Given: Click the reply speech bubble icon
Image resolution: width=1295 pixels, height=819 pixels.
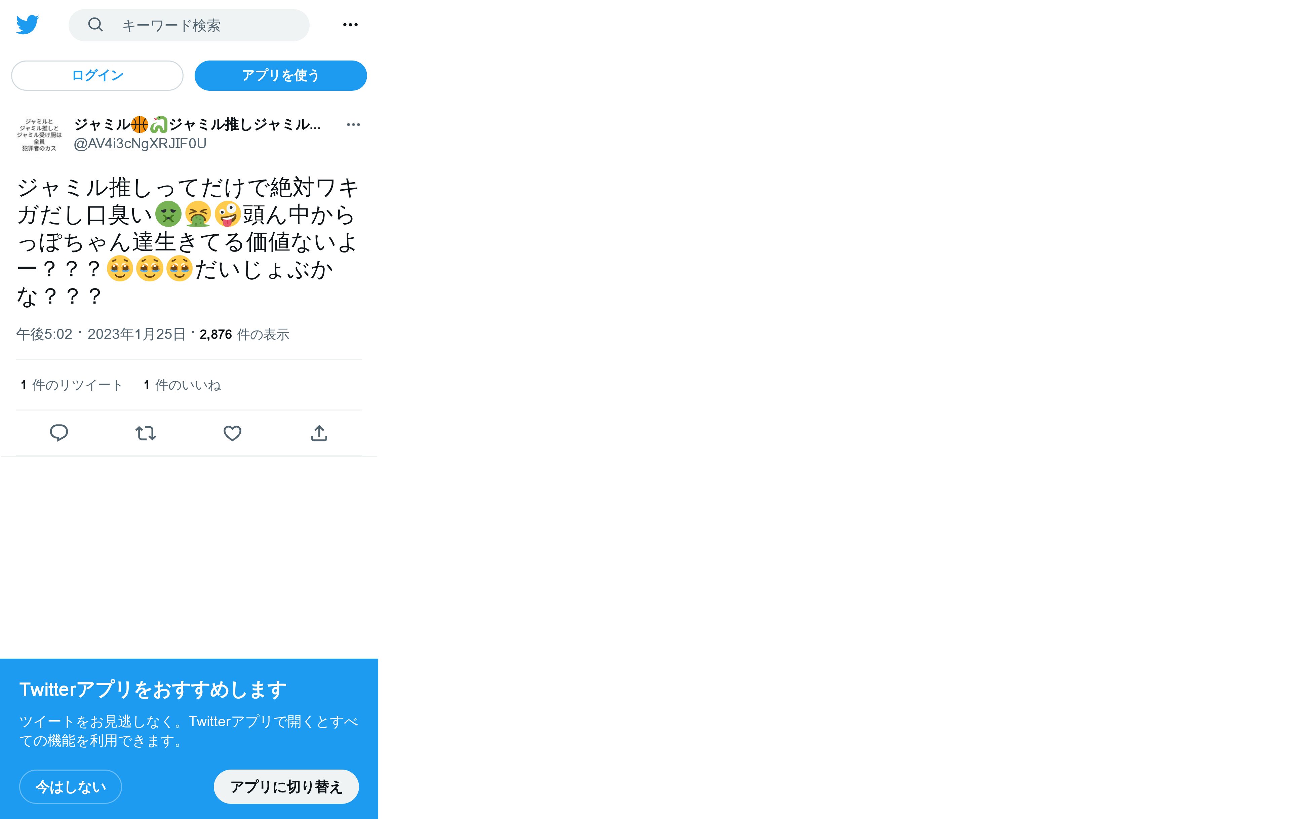Looking at the screenshot, I should pyautogui.click(x=59, y=433).
